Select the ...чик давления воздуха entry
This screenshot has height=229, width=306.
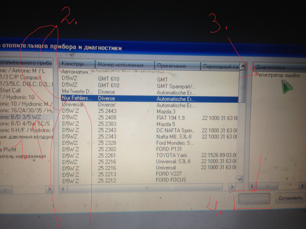coord(26,137)
